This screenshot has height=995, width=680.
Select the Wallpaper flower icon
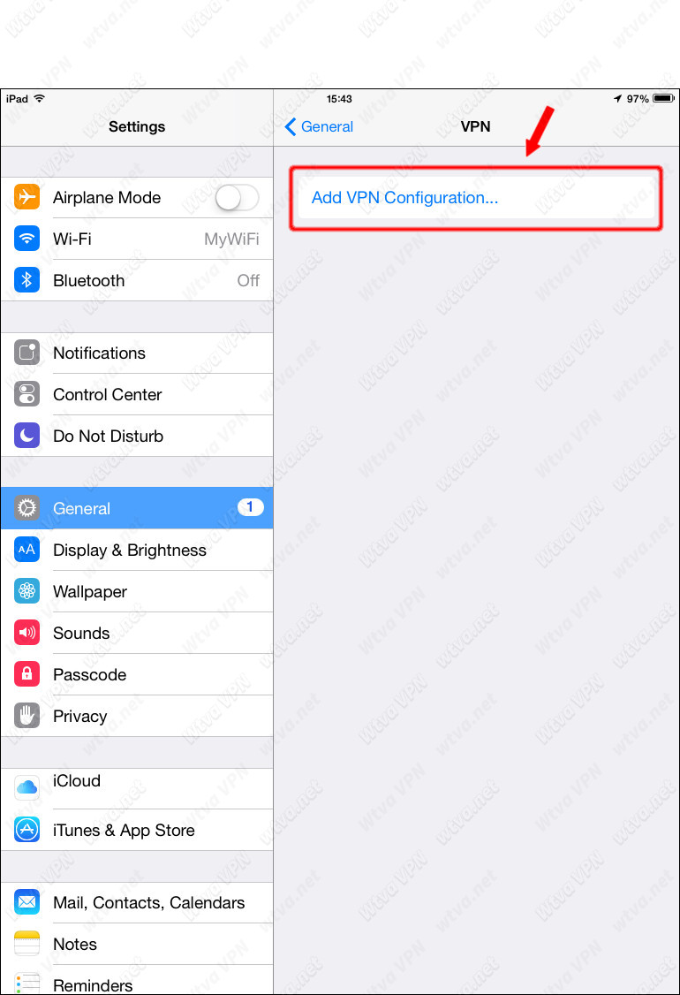coord(26,591)
